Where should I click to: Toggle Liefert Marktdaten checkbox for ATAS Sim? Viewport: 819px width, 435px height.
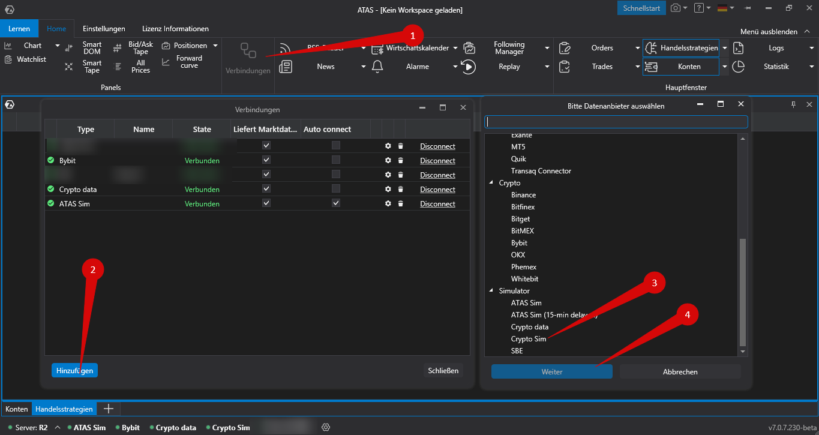coord(266,203)
